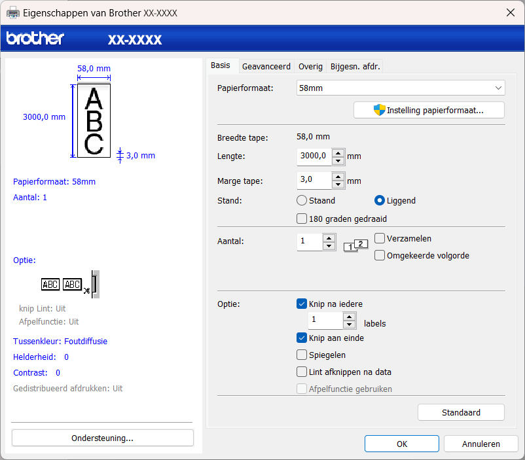Click the Brother logo in header

(x=35, y=39)
